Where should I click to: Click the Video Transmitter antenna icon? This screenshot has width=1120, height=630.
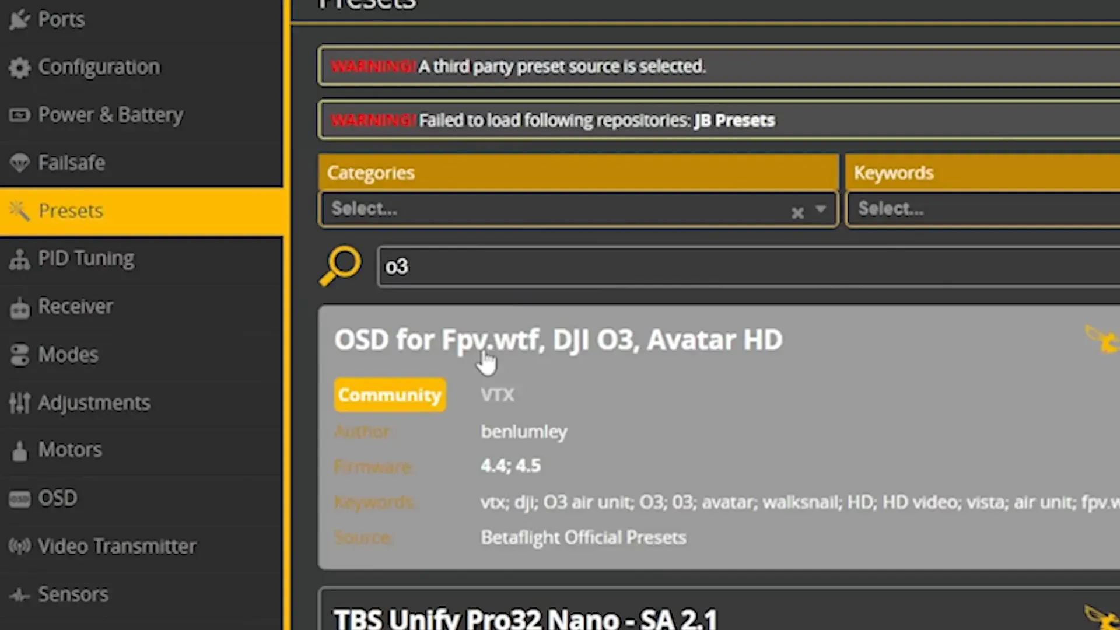coord(19,547)
